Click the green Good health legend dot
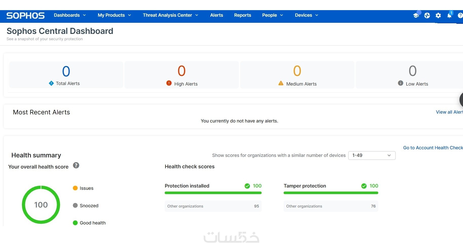 [75, 223]
